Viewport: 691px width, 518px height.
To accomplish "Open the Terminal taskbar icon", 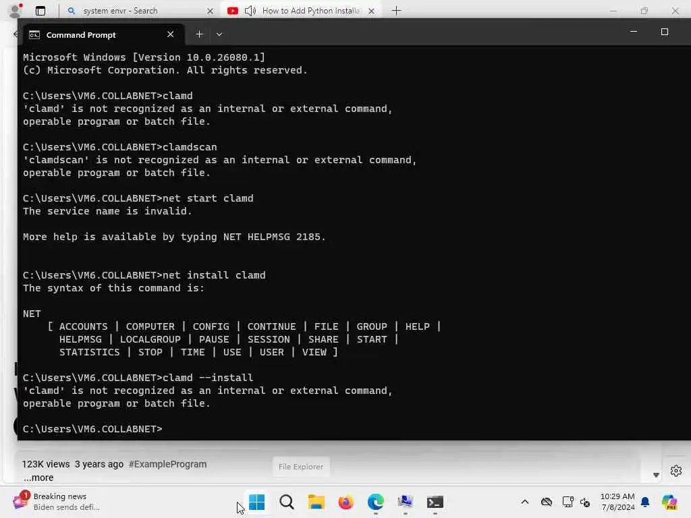I will click(435, 502).
